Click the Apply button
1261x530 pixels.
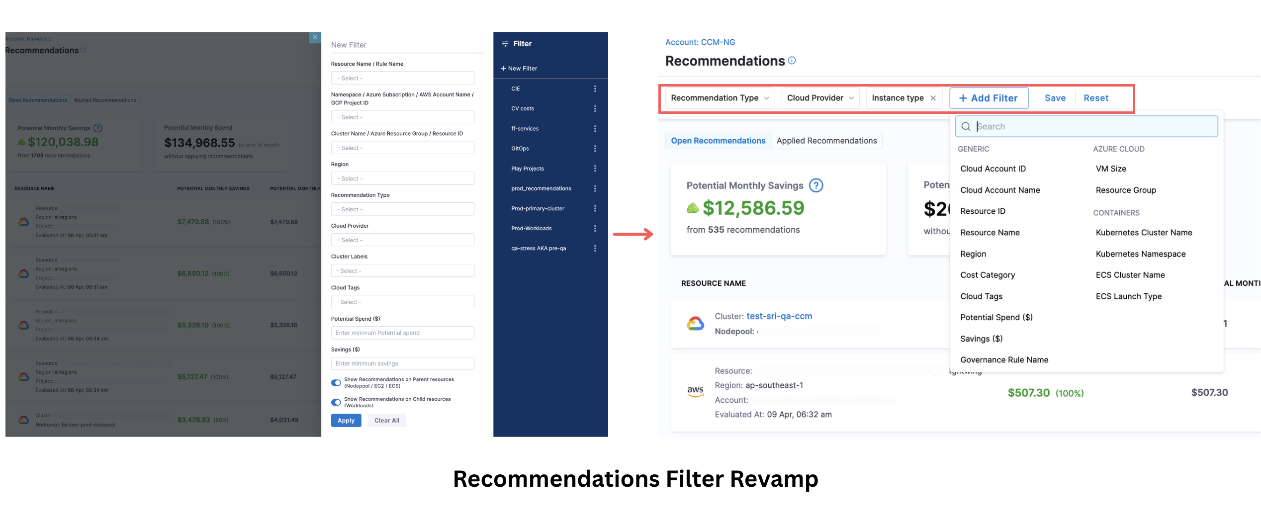point(346,421)
